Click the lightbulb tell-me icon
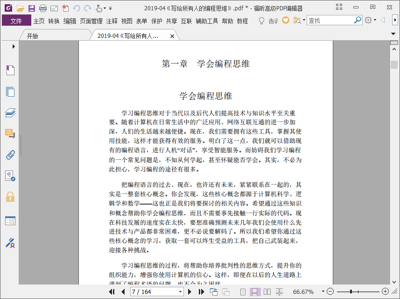The width and height of the screenshot is (400, 299). tap(261, 21)
